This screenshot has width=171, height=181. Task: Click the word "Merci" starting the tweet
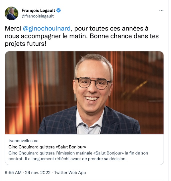point(13,29)
